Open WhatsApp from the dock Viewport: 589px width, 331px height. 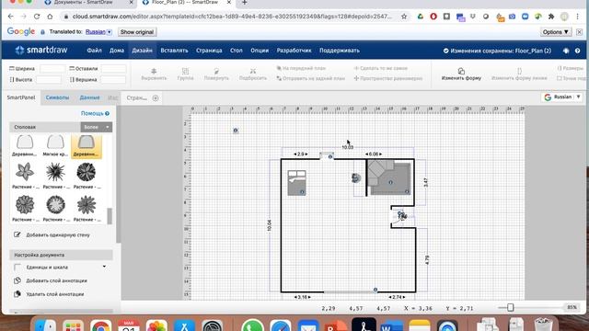[x=252, y=325]
